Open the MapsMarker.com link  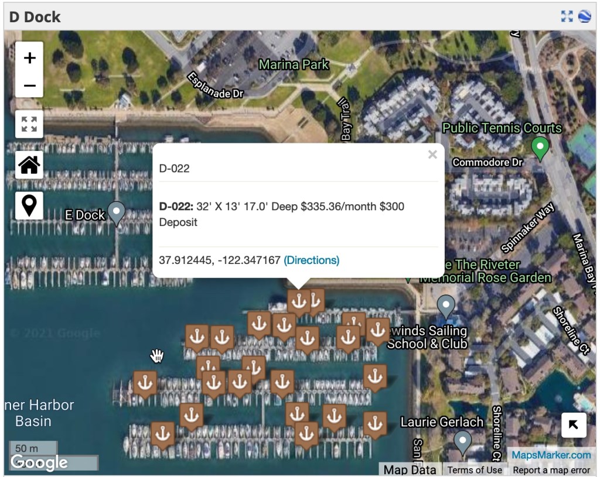(x=551, y=455)
